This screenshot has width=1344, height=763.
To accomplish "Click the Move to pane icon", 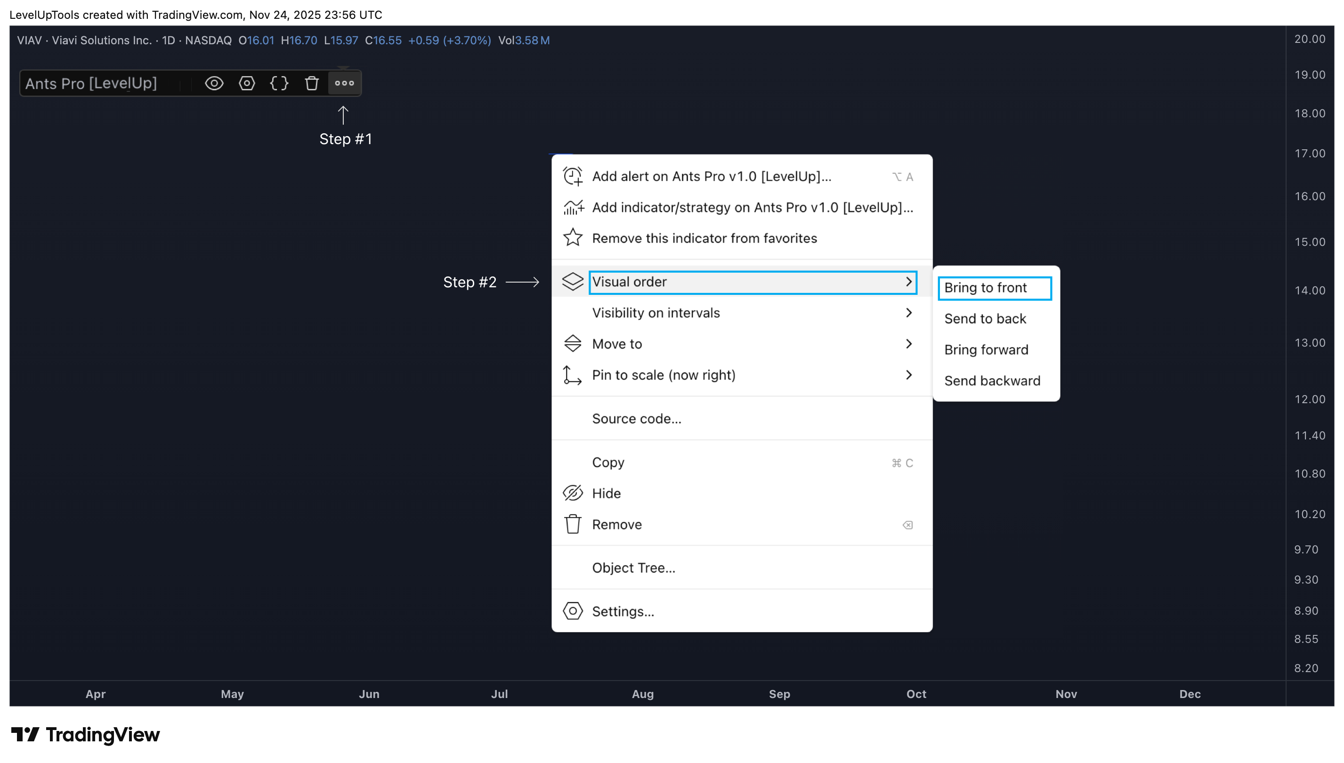I will (x=573, y=344).
